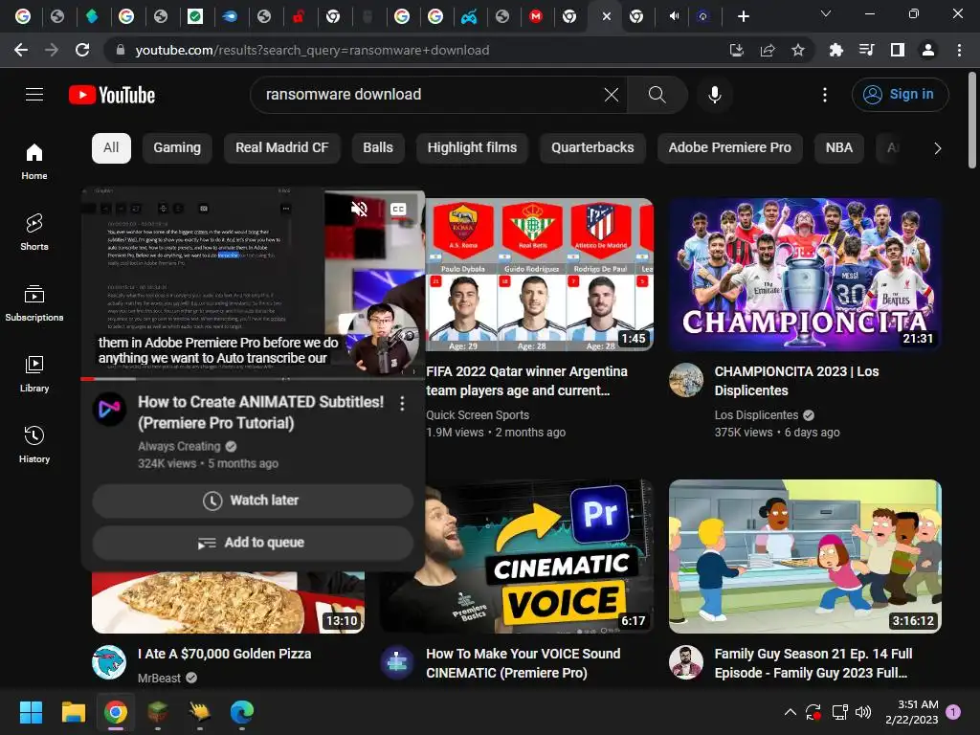Open the Always Creating channel name link
The width and height of the screenshot is (980, 735).
click(179, 446)
